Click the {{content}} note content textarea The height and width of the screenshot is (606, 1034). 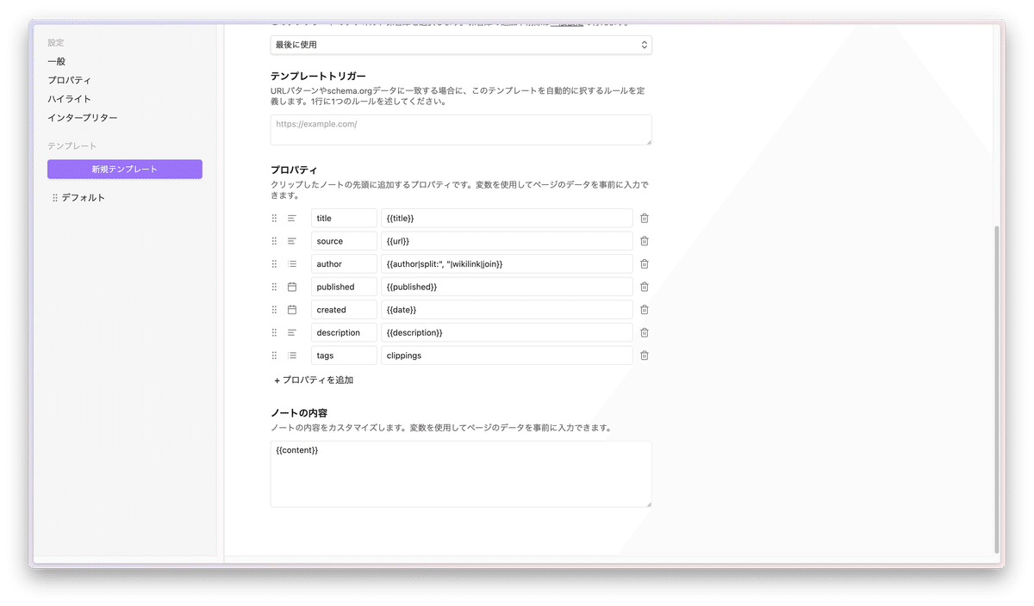(461, 473)
